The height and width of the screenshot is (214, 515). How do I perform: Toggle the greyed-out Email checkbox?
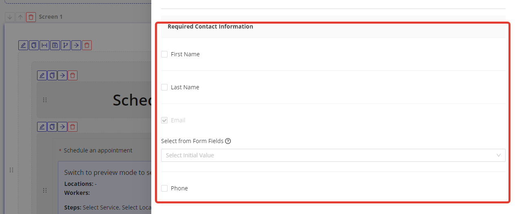(164, 120)
